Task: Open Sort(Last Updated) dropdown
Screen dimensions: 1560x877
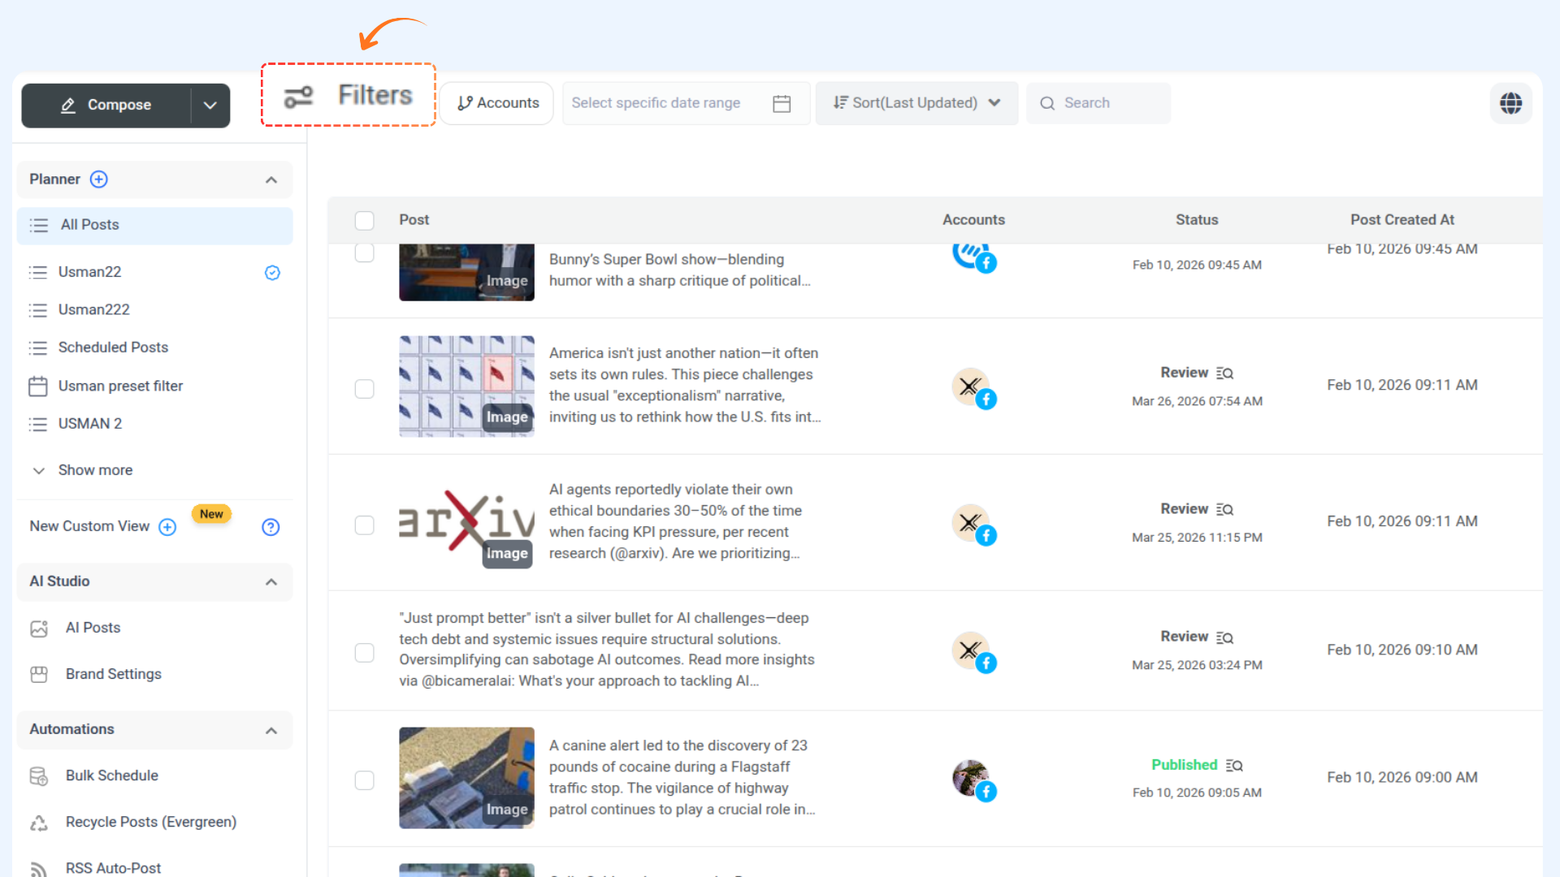Action: (x=916, y=103)
